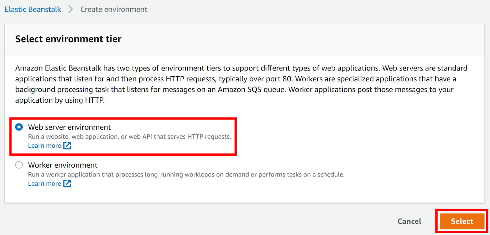This screenshot has height=235, width=490.
Task: Open Learn more under Worker environment
Action: [44, 184]
